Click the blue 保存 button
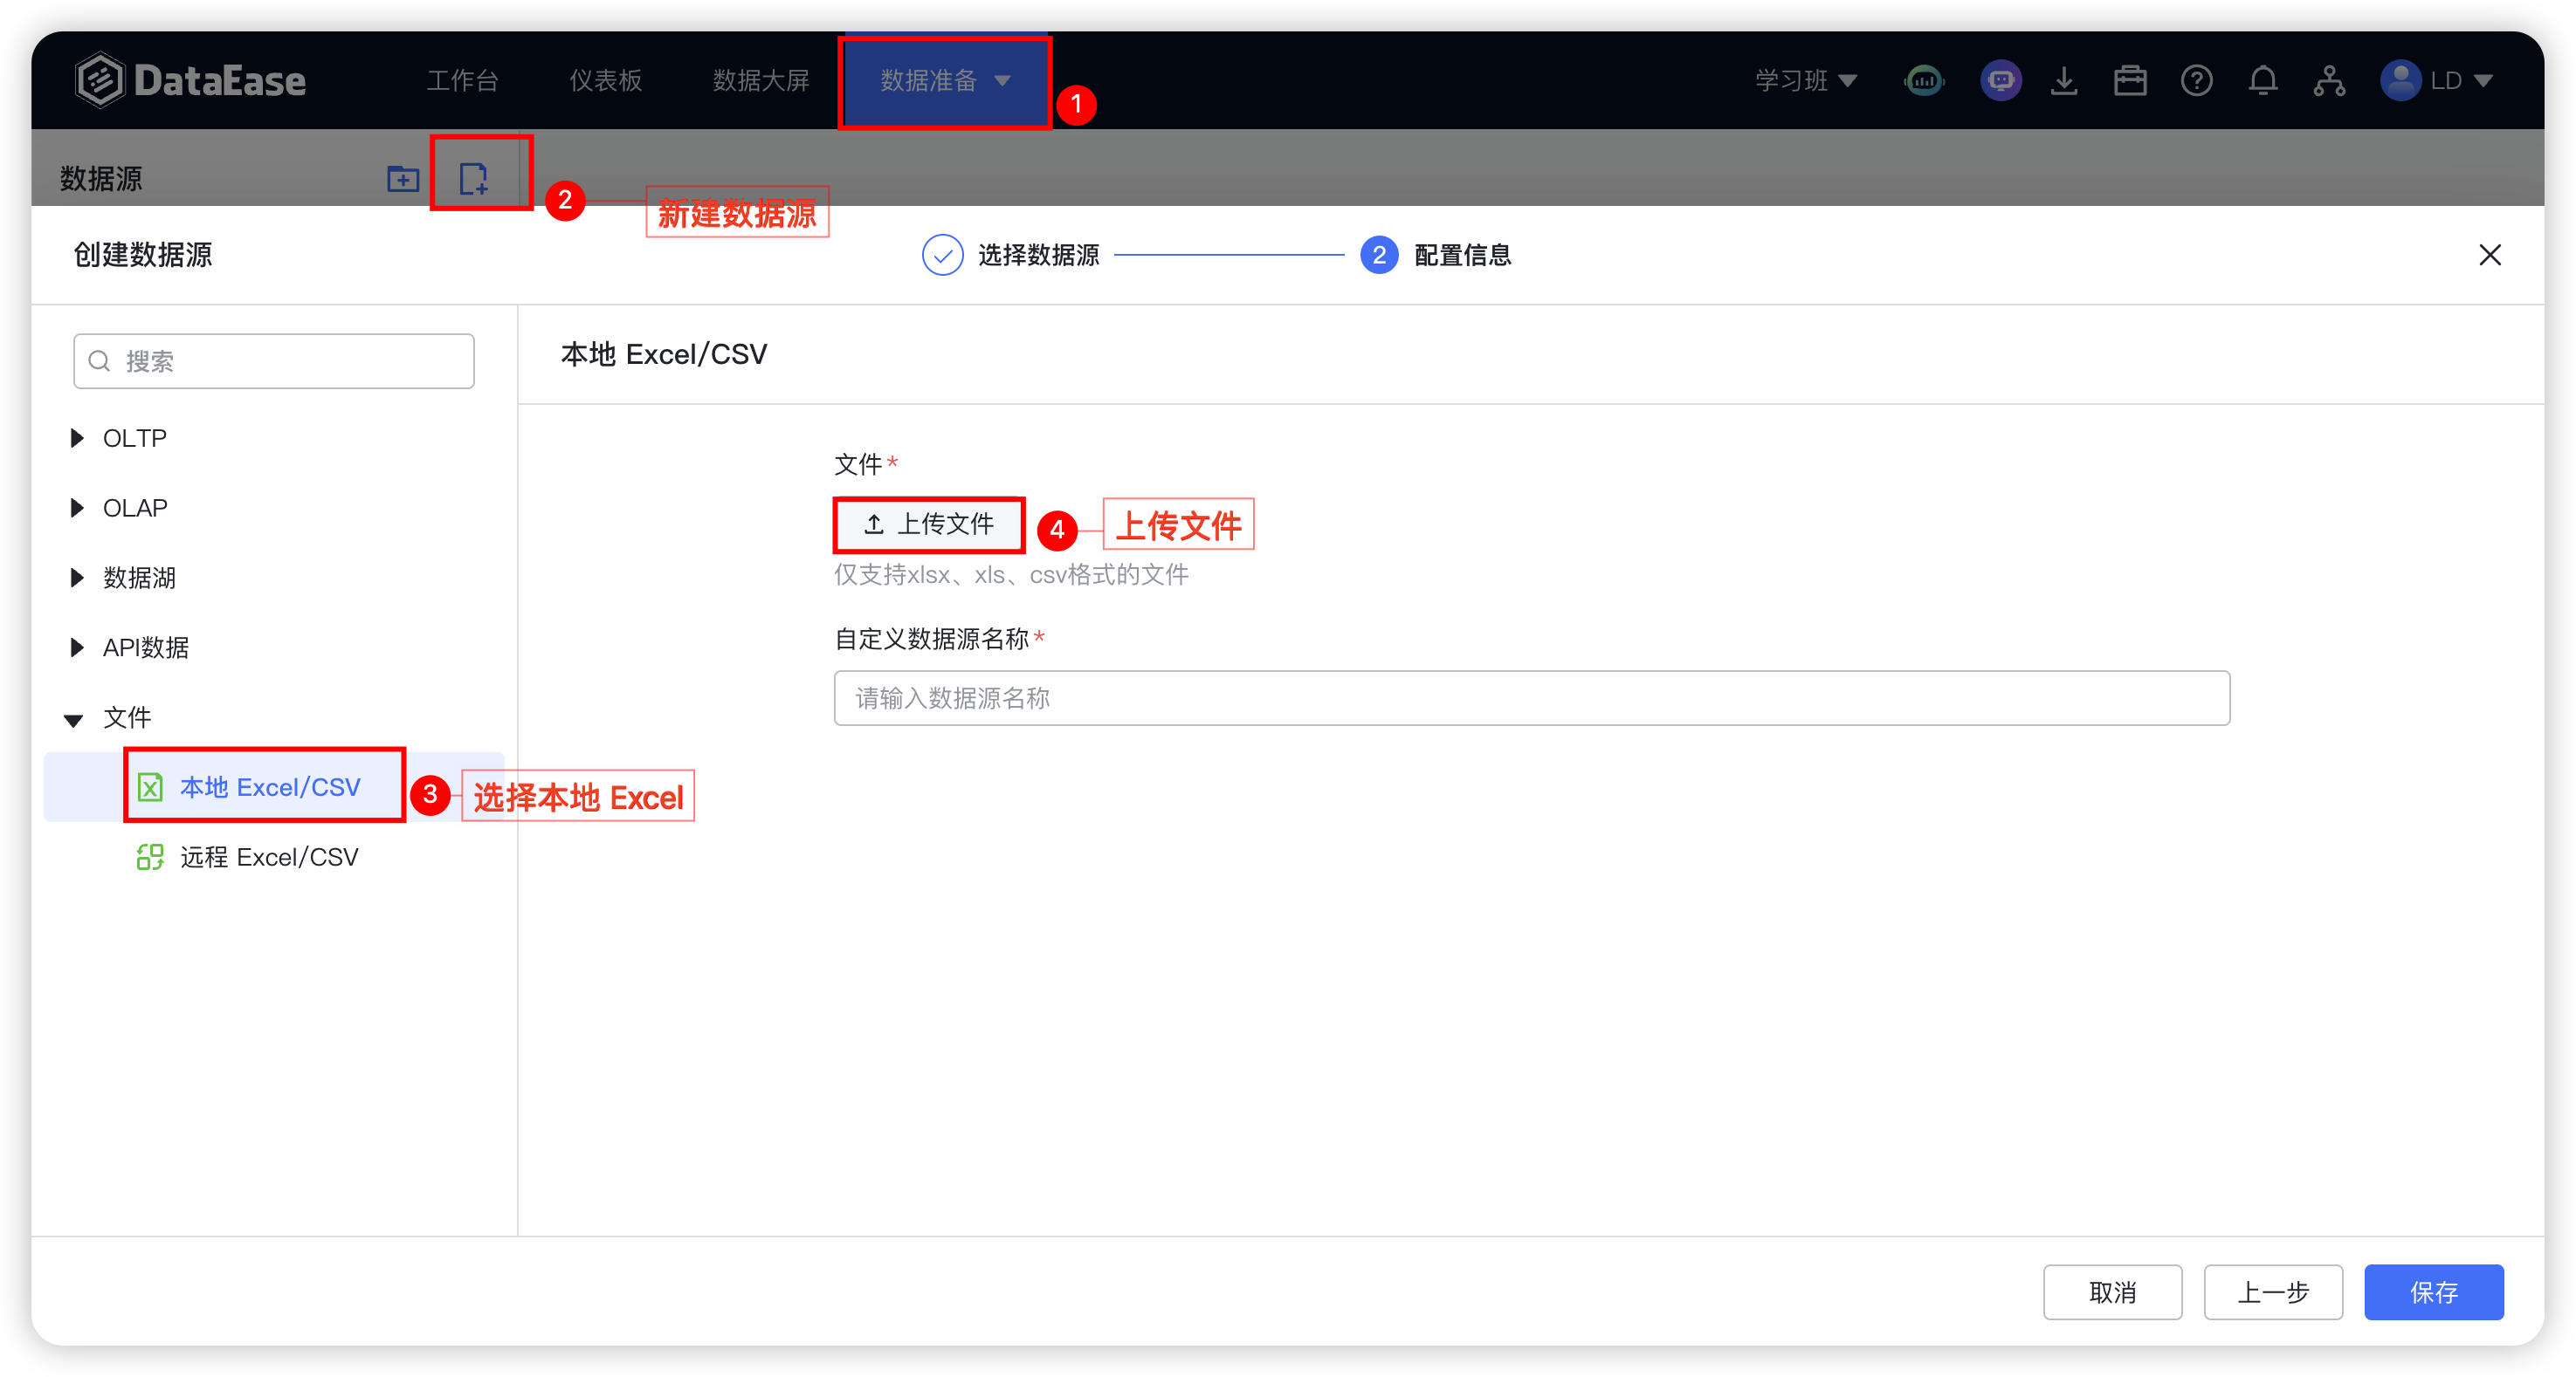 tap(2432, 1292)
